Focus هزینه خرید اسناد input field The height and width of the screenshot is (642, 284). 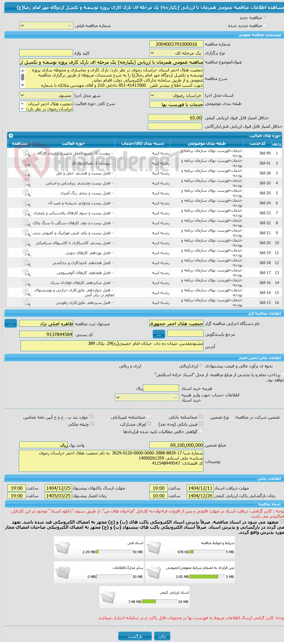point(161,388)
